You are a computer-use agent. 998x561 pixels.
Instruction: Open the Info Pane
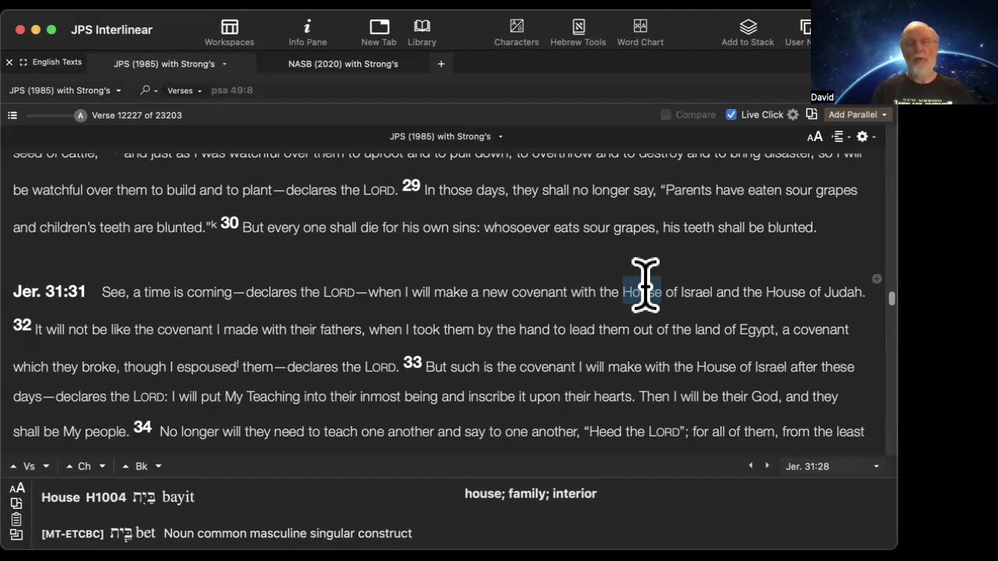[307, 33]
